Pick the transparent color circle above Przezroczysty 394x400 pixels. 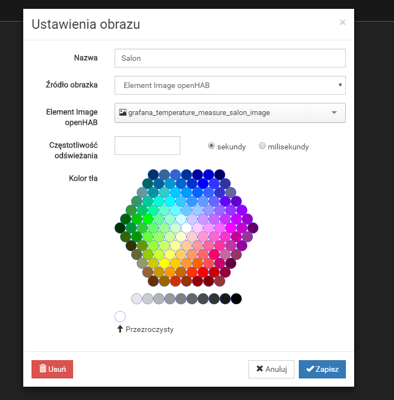click(x=120, y=316)
